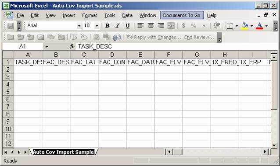Click the Save icon in the toolbar
Image resolution: width=280 pixels, height=166 pixels.
[11, 26]
